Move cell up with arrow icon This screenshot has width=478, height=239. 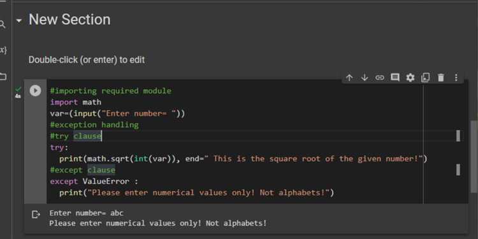[x=349, y=78]
